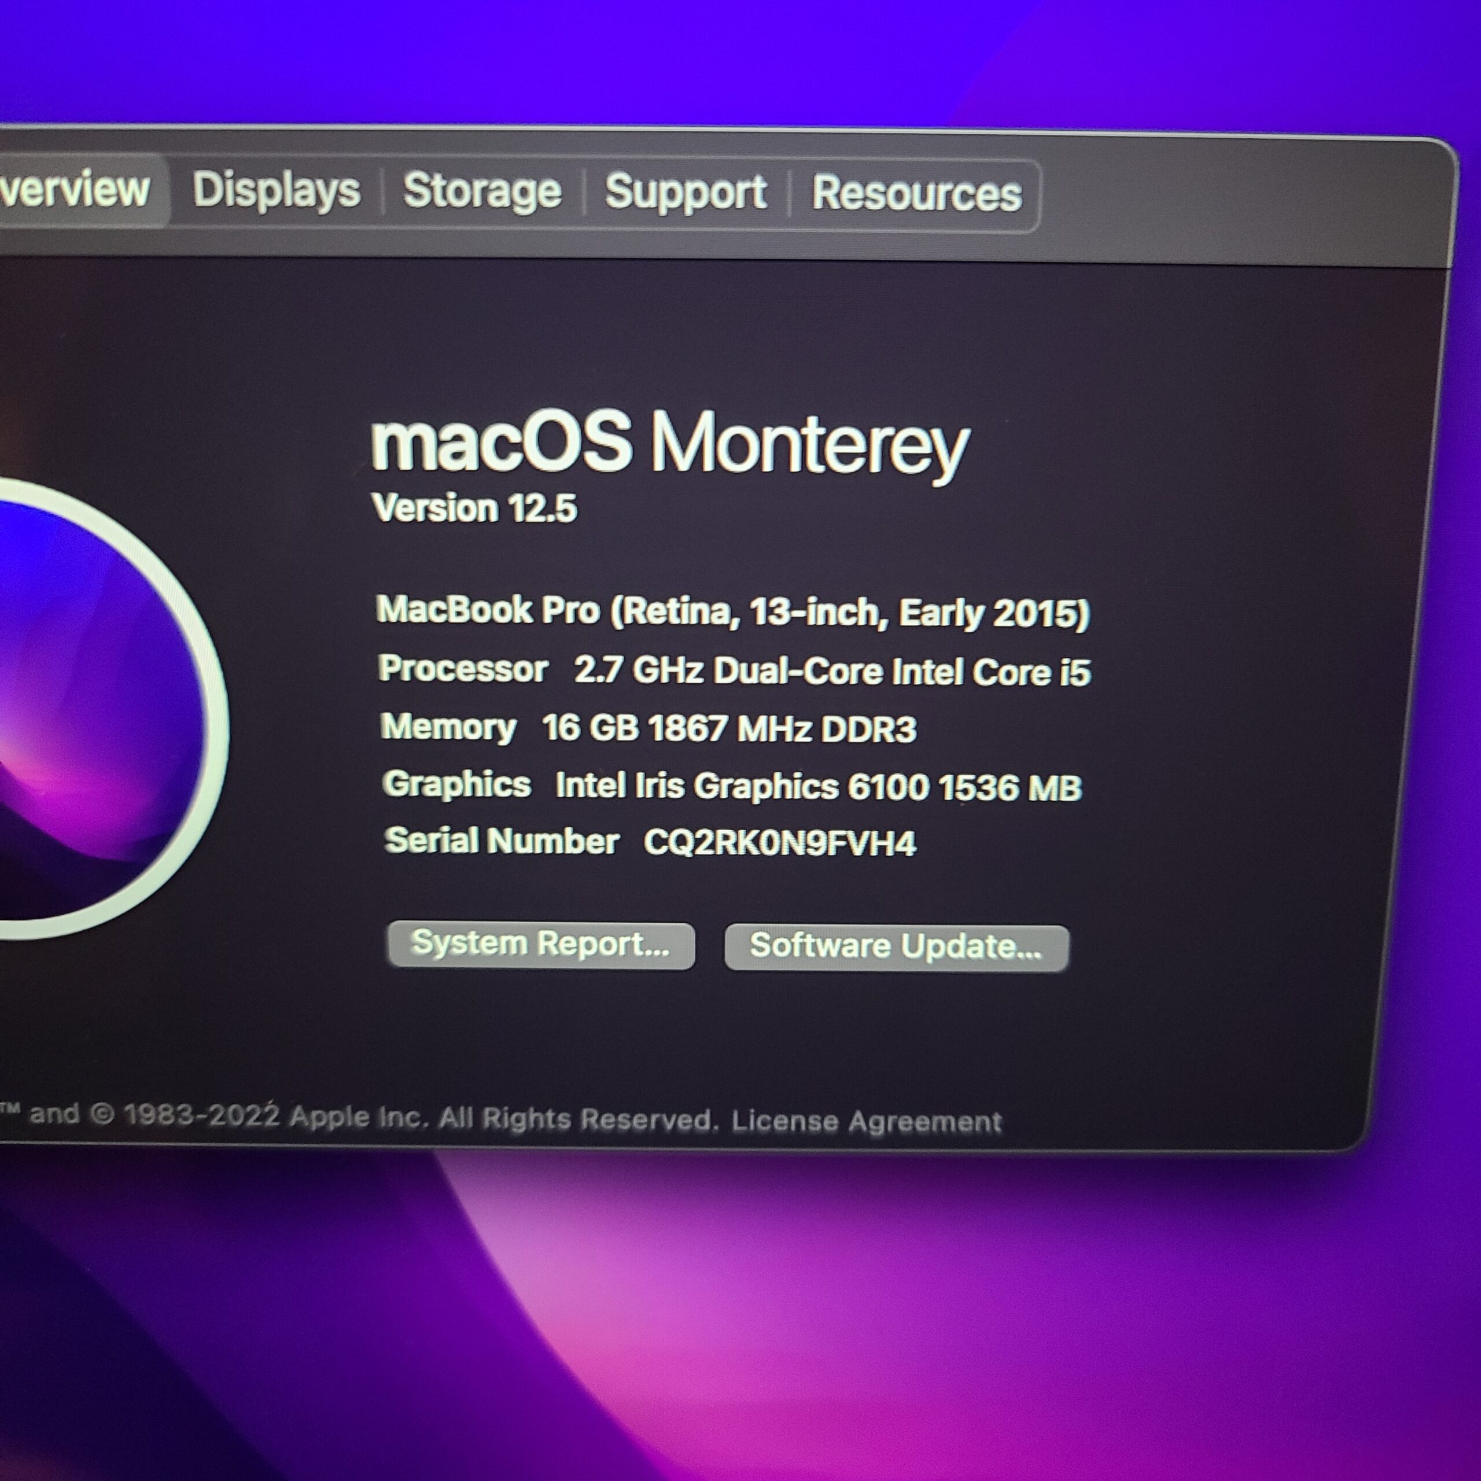Click the Memory 16 GB value
This screenshot has width=1481, height=1481.
[x=728, y=728]
